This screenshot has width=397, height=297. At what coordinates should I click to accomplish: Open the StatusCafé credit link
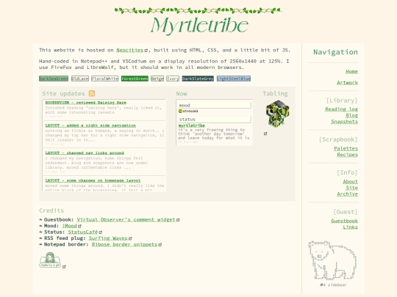coord(83,232)
